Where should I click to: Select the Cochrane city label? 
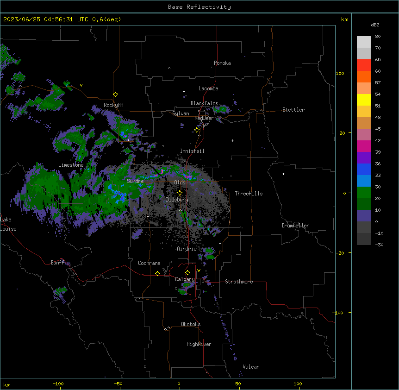pyautogui.click(x=149, y=263)
